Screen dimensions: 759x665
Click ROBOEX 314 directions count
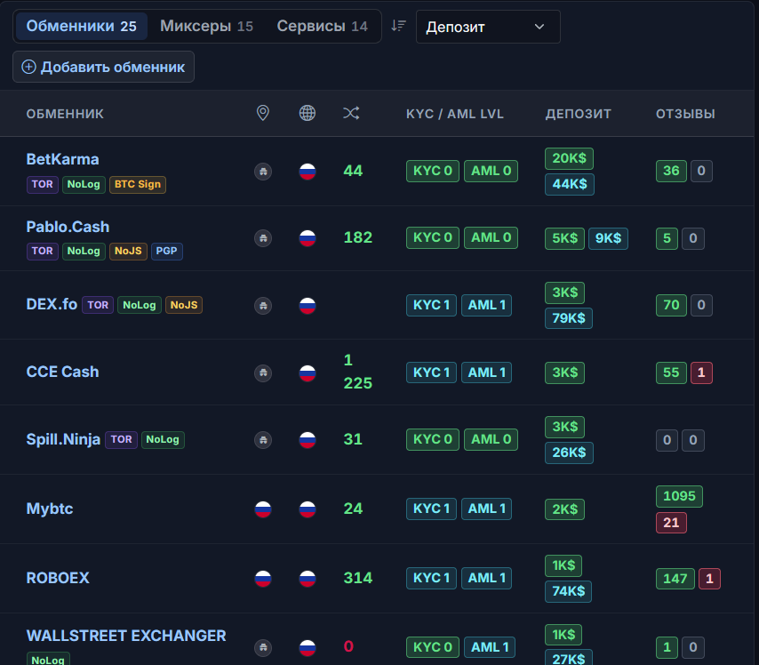[357, 578]
